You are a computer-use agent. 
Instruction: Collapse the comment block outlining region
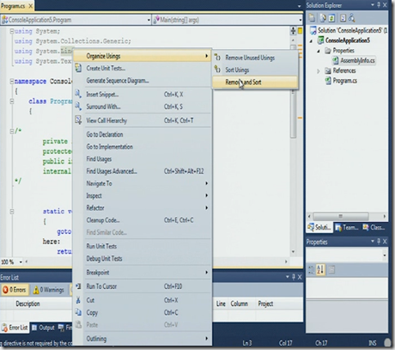coord(12,132)
